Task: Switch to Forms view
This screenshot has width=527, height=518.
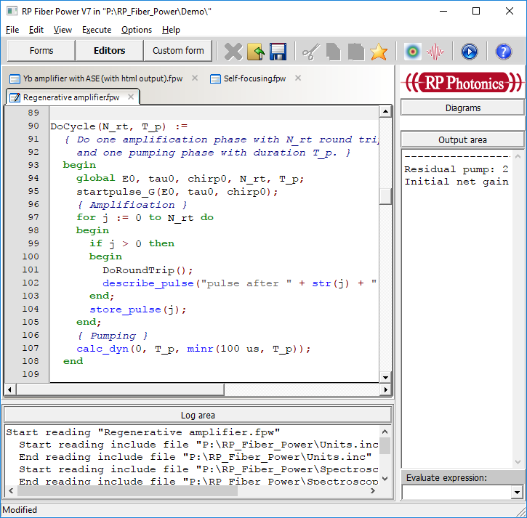Action: click(41, 51)
